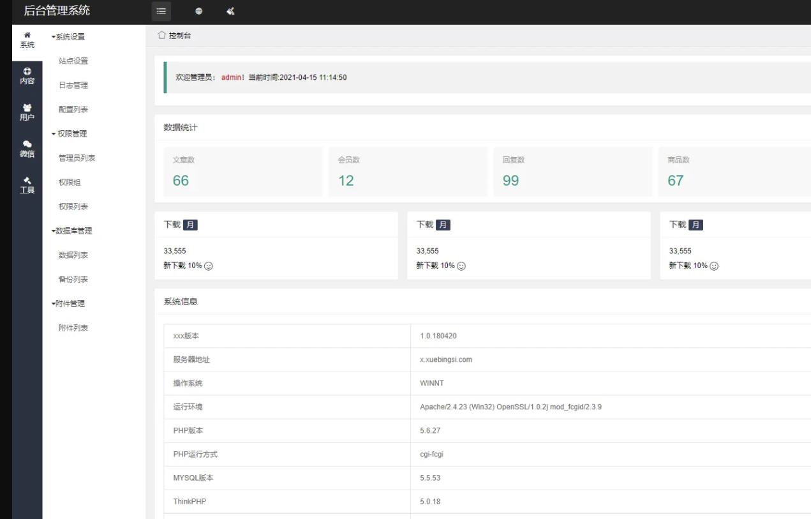The height and width of the screenshot is (519, 811).
Task: Click the MYSQL版本 row label
Action: [x=193, y=478]
